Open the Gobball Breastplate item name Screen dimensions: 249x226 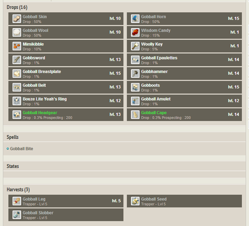[42, 71]
